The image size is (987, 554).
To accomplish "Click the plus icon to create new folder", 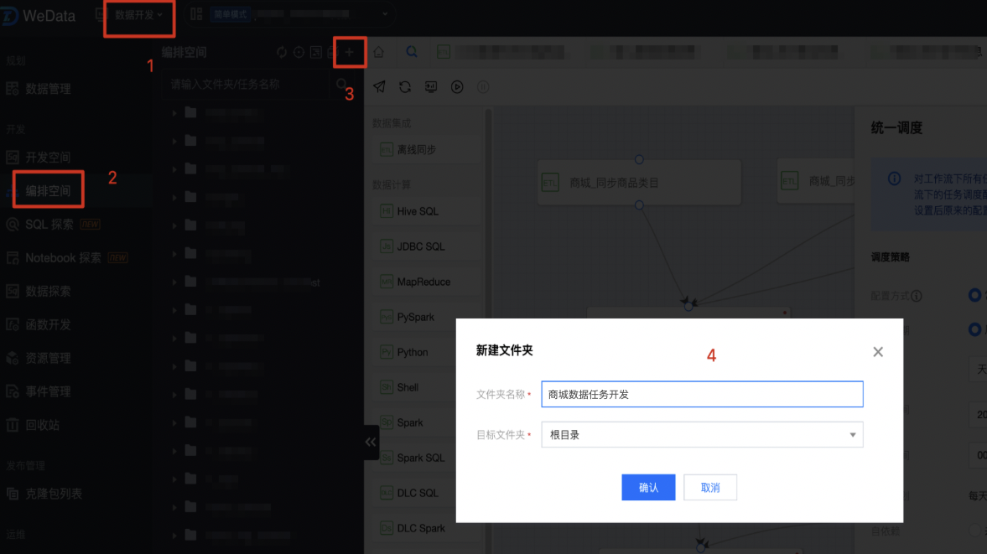I will click(x=350, y=52).
